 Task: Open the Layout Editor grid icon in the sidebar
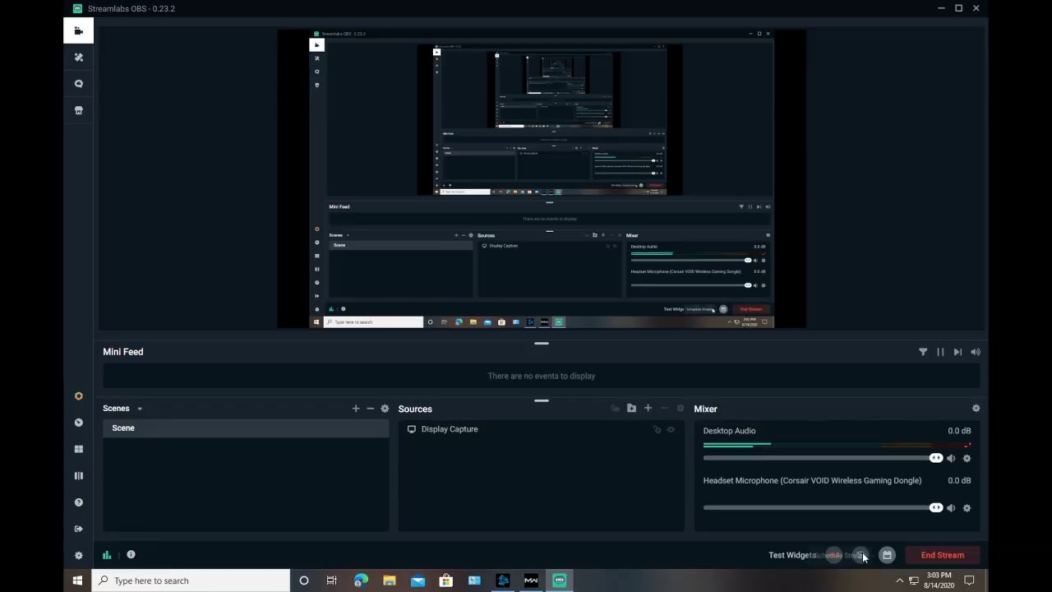pyautogui.click(x=79, y=449)
